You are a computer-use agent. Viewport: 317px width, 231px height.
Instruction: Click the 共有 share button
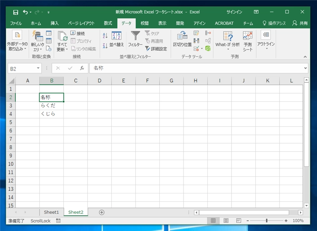point(300,23)
